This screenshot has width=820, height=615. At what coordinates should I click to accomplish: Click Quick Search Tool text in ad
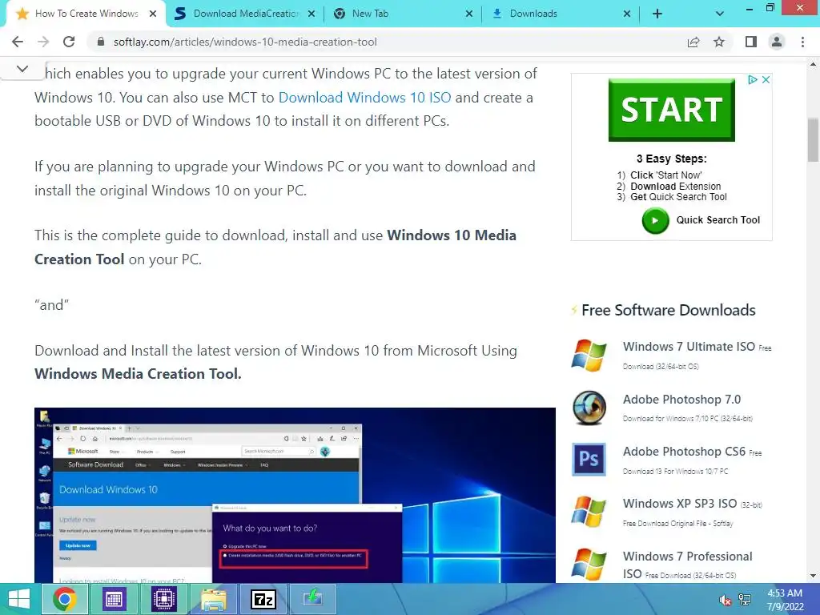[x=718, y=220]
